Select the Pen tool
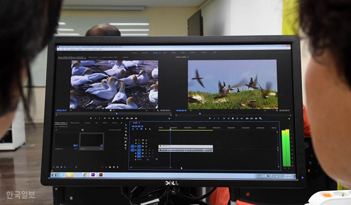351x205 pixels. 125,141
